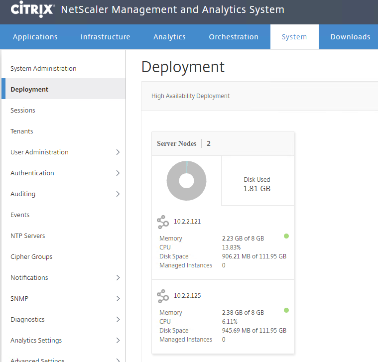Click Diagnostics label in sidebar
This screenshot has height=362, width=378.
click(x=27, y=320)
